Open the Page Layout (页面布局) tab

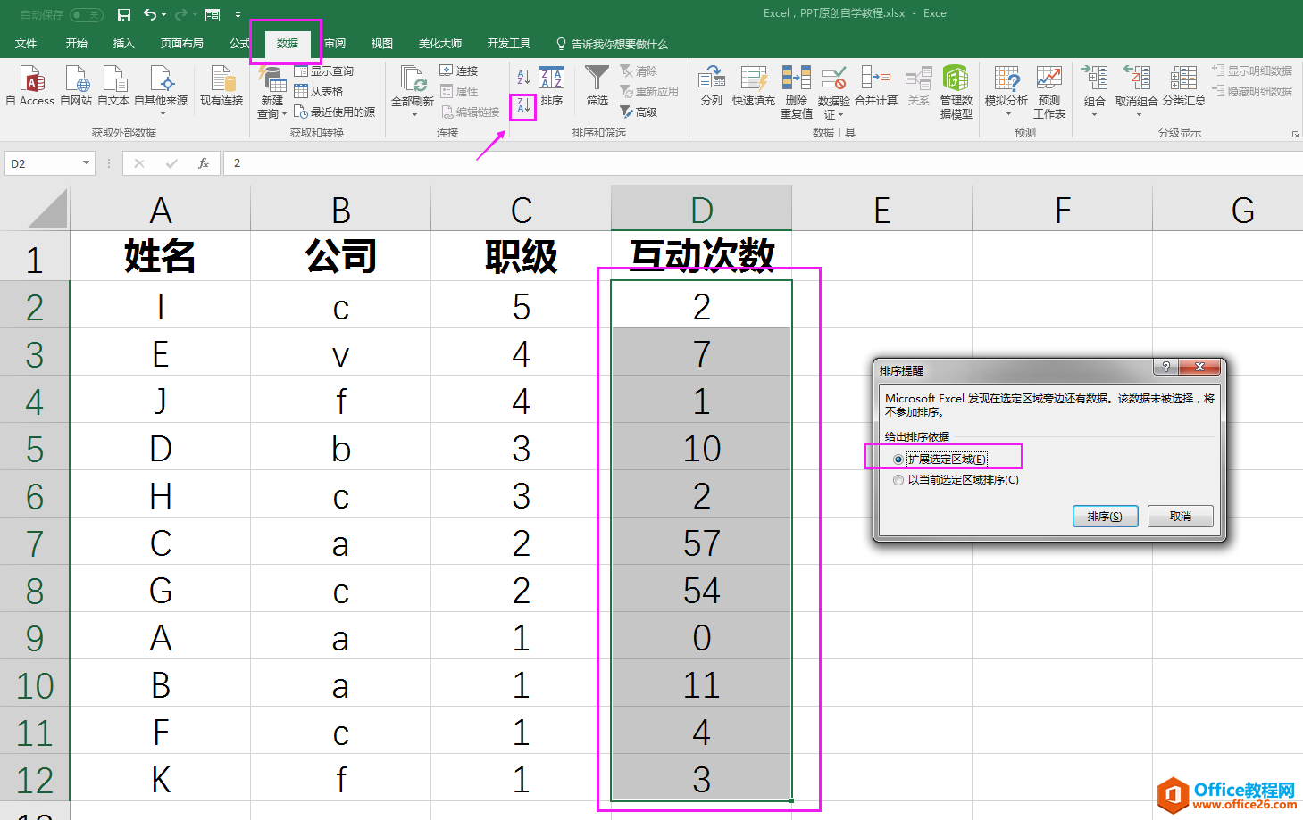pos(182,43)
